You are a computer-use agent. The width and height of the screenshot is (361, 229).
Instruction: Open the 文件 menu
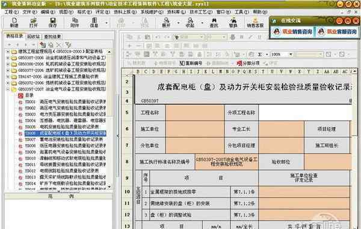[29, 12]
